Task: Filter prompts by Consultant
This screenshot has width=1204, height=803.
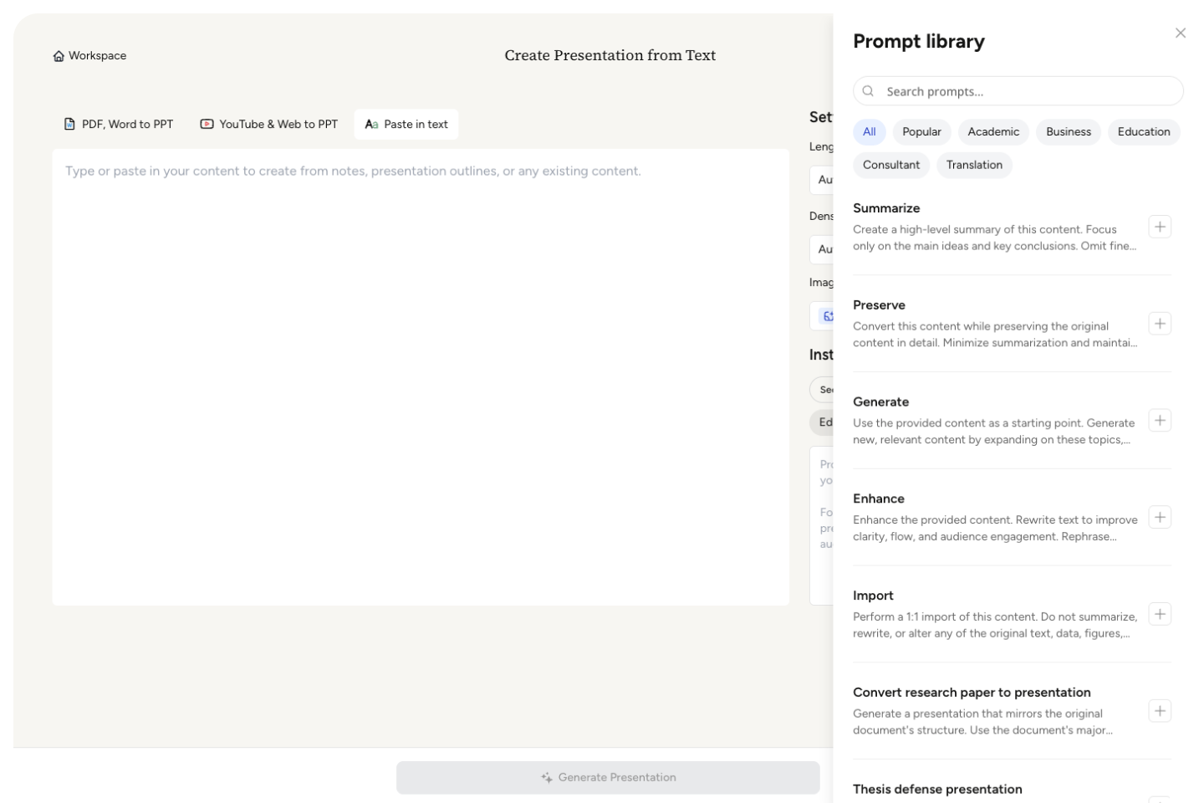Action: pos(890,165)
